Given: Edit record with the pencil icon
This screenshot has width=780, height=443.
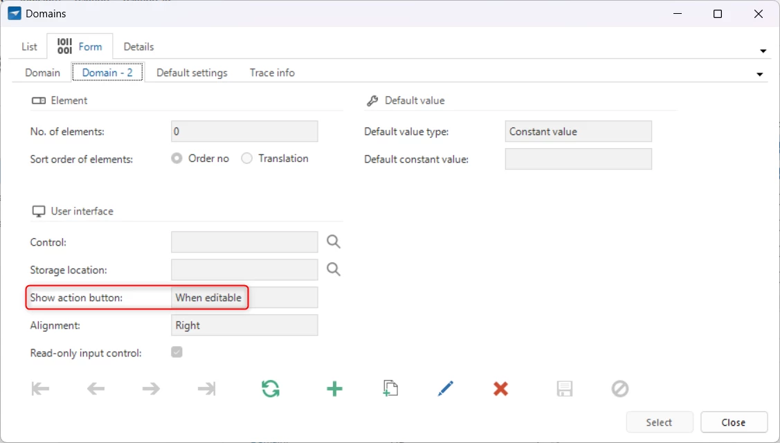Looking at the screenshot, I should click(445, 389).
